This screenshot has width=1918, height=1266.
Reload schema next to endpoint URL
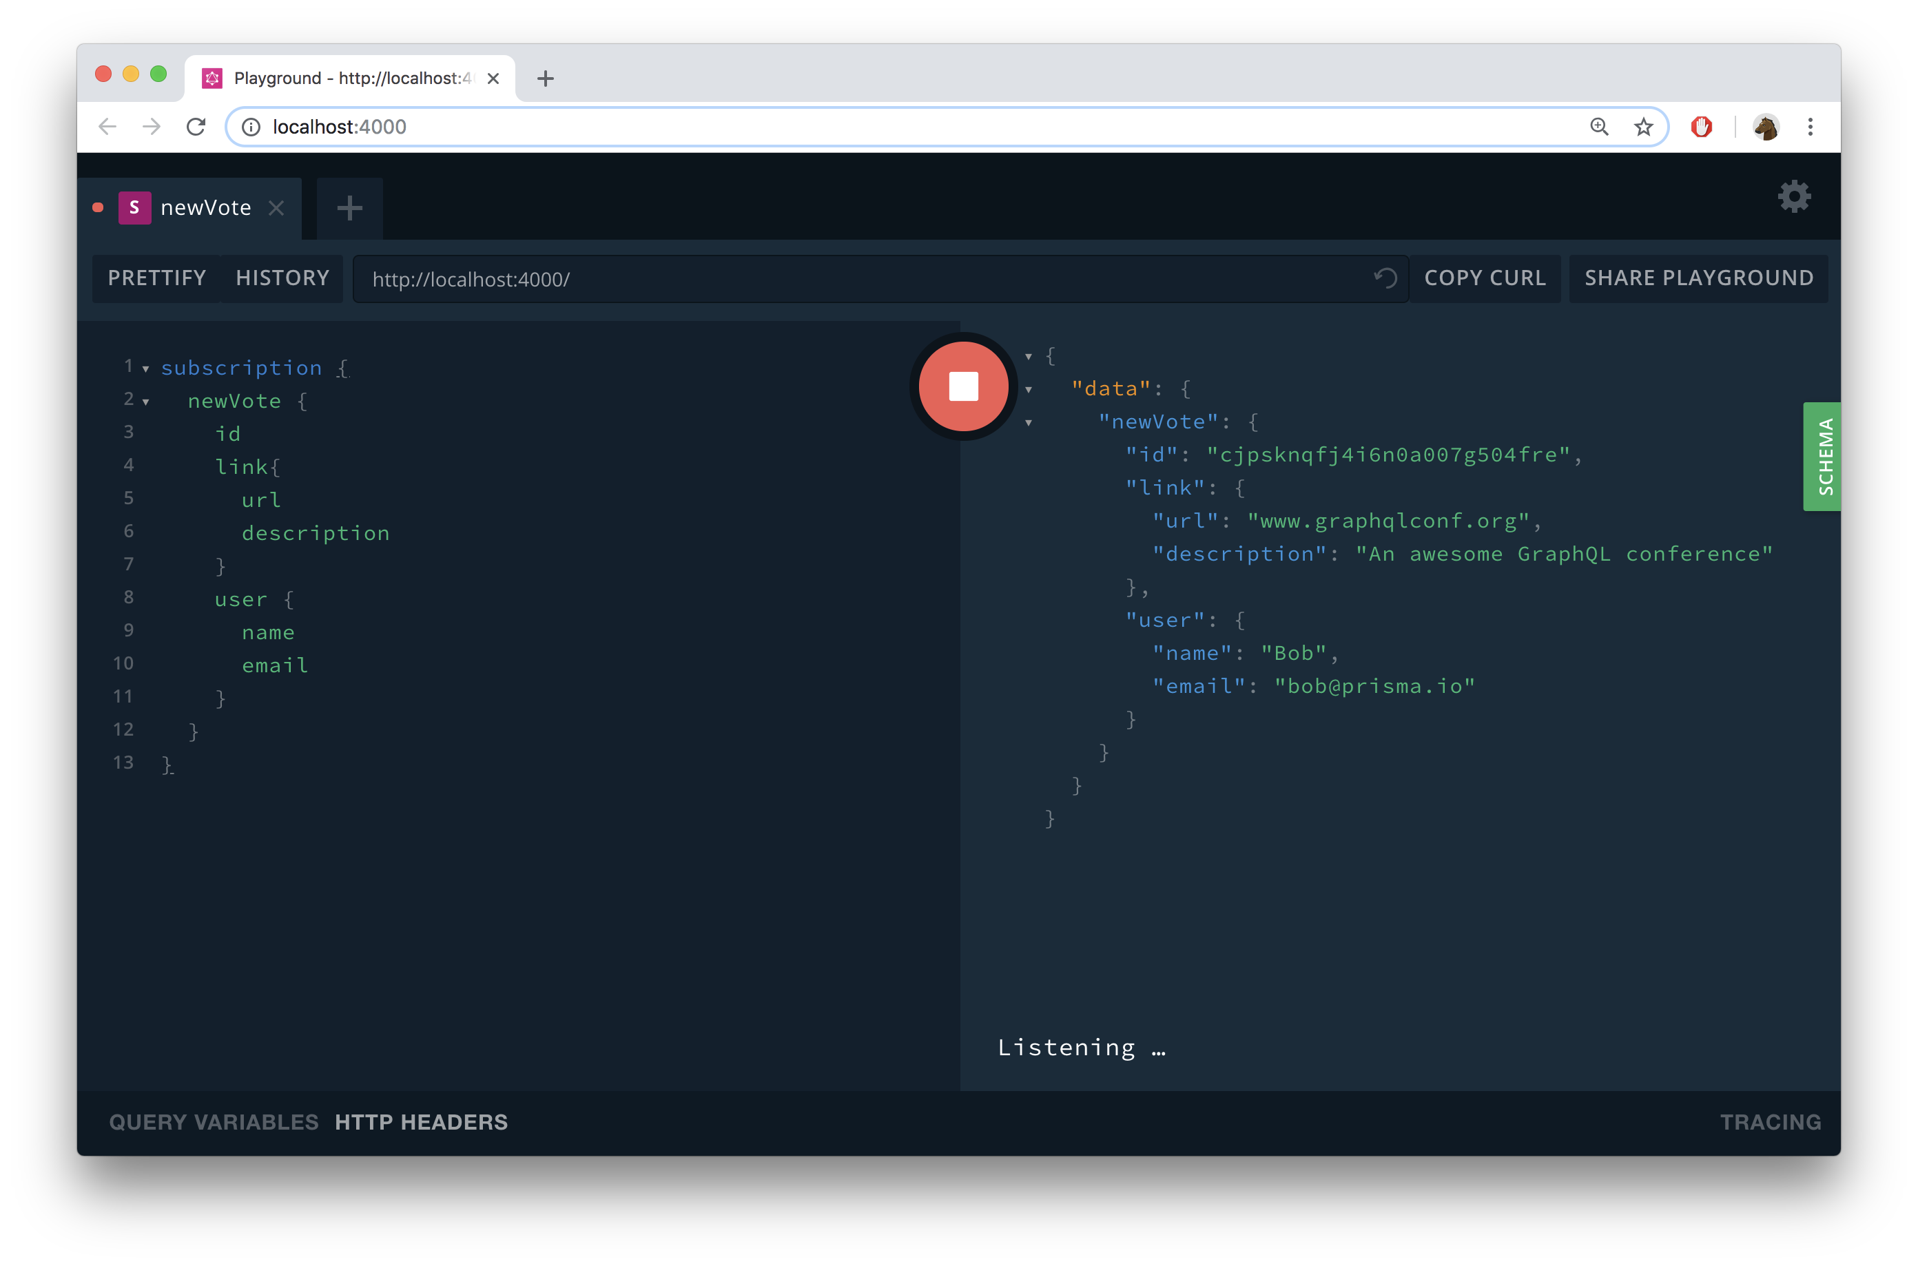click(x=1386, y=278)
